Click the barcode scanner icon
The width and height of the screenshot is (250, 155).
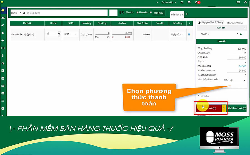(122, 12)
